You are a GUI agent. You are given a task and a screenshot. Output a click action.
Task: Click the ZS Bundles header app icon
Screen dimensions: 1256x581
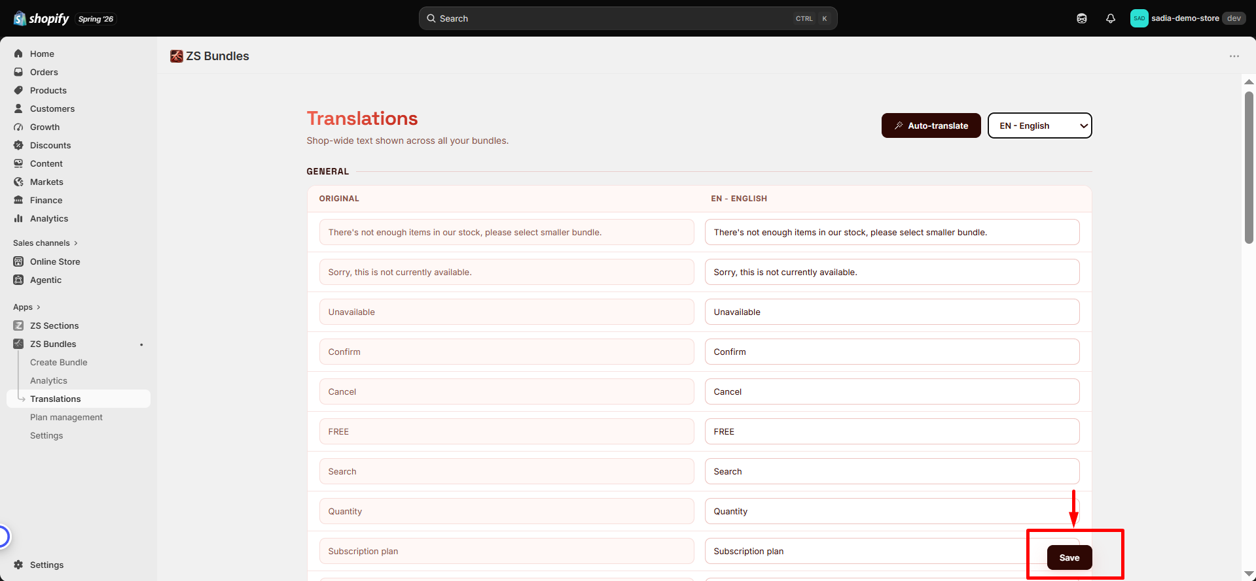tap(177, 56)
